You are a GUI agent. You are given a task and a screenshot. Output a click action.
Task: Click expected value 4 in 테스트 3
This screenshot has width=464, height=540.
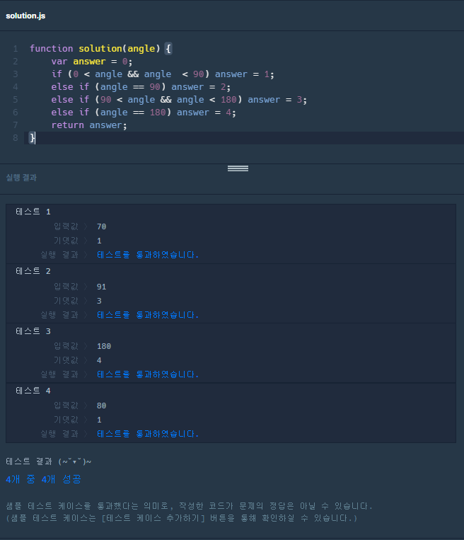click(99, 360)
